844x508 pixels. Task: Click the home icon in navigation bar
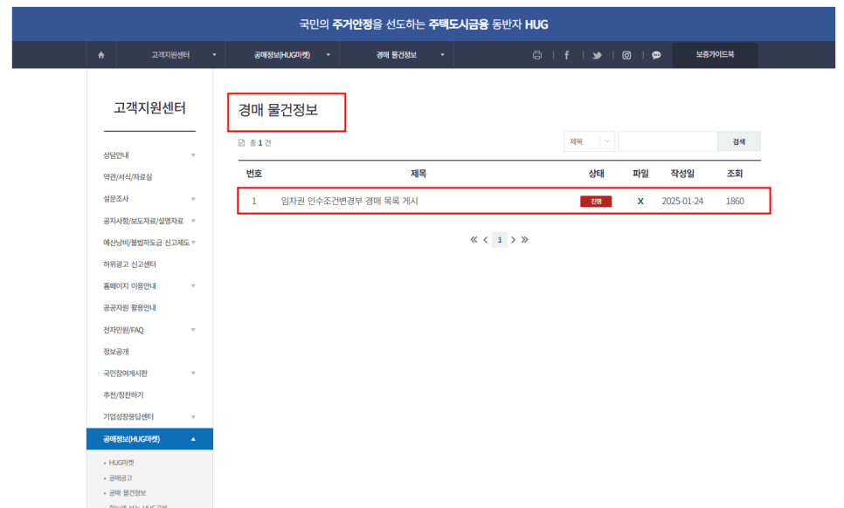point(100,55)
